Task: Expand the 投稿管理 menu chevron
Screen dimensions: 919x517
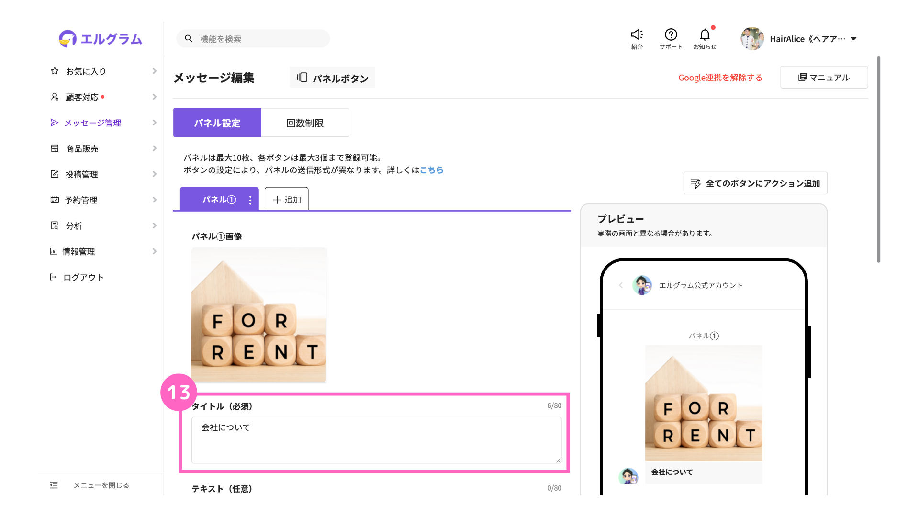Action: pos(154,174)
